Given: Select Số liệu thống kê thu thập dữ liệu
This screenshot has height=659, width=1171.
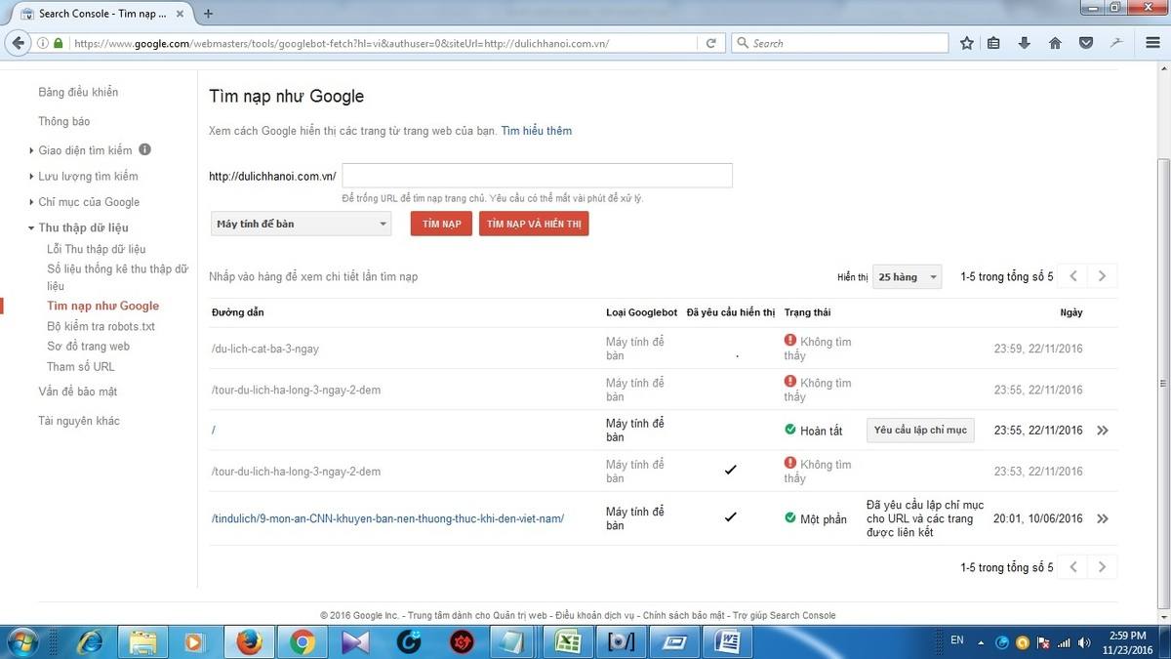Looking at the screenshot, I should coord(117,277).
